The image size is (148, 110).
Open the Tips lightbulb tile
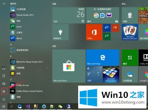point(60,32)
